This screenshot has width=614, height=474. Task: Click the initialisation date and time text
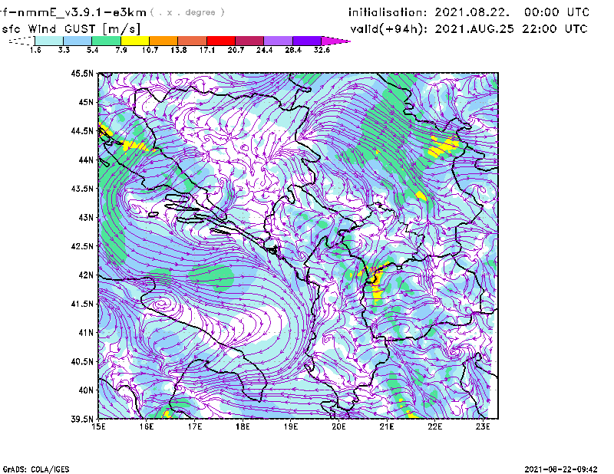coord(469,12)
